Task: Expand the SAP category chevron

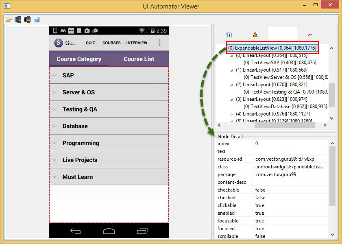Action: click(54, 75)
